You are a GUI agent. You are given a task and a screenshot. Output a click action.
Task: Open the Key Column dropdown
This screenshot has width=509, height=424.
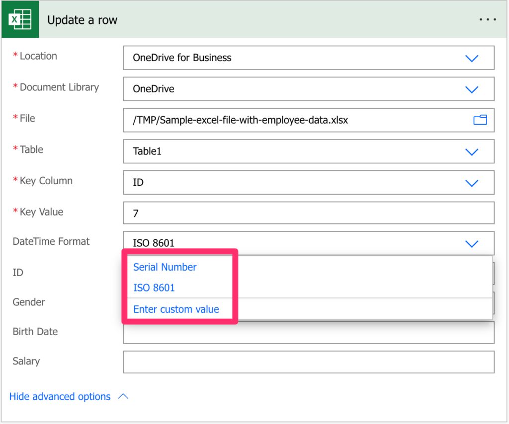[472, 182]
